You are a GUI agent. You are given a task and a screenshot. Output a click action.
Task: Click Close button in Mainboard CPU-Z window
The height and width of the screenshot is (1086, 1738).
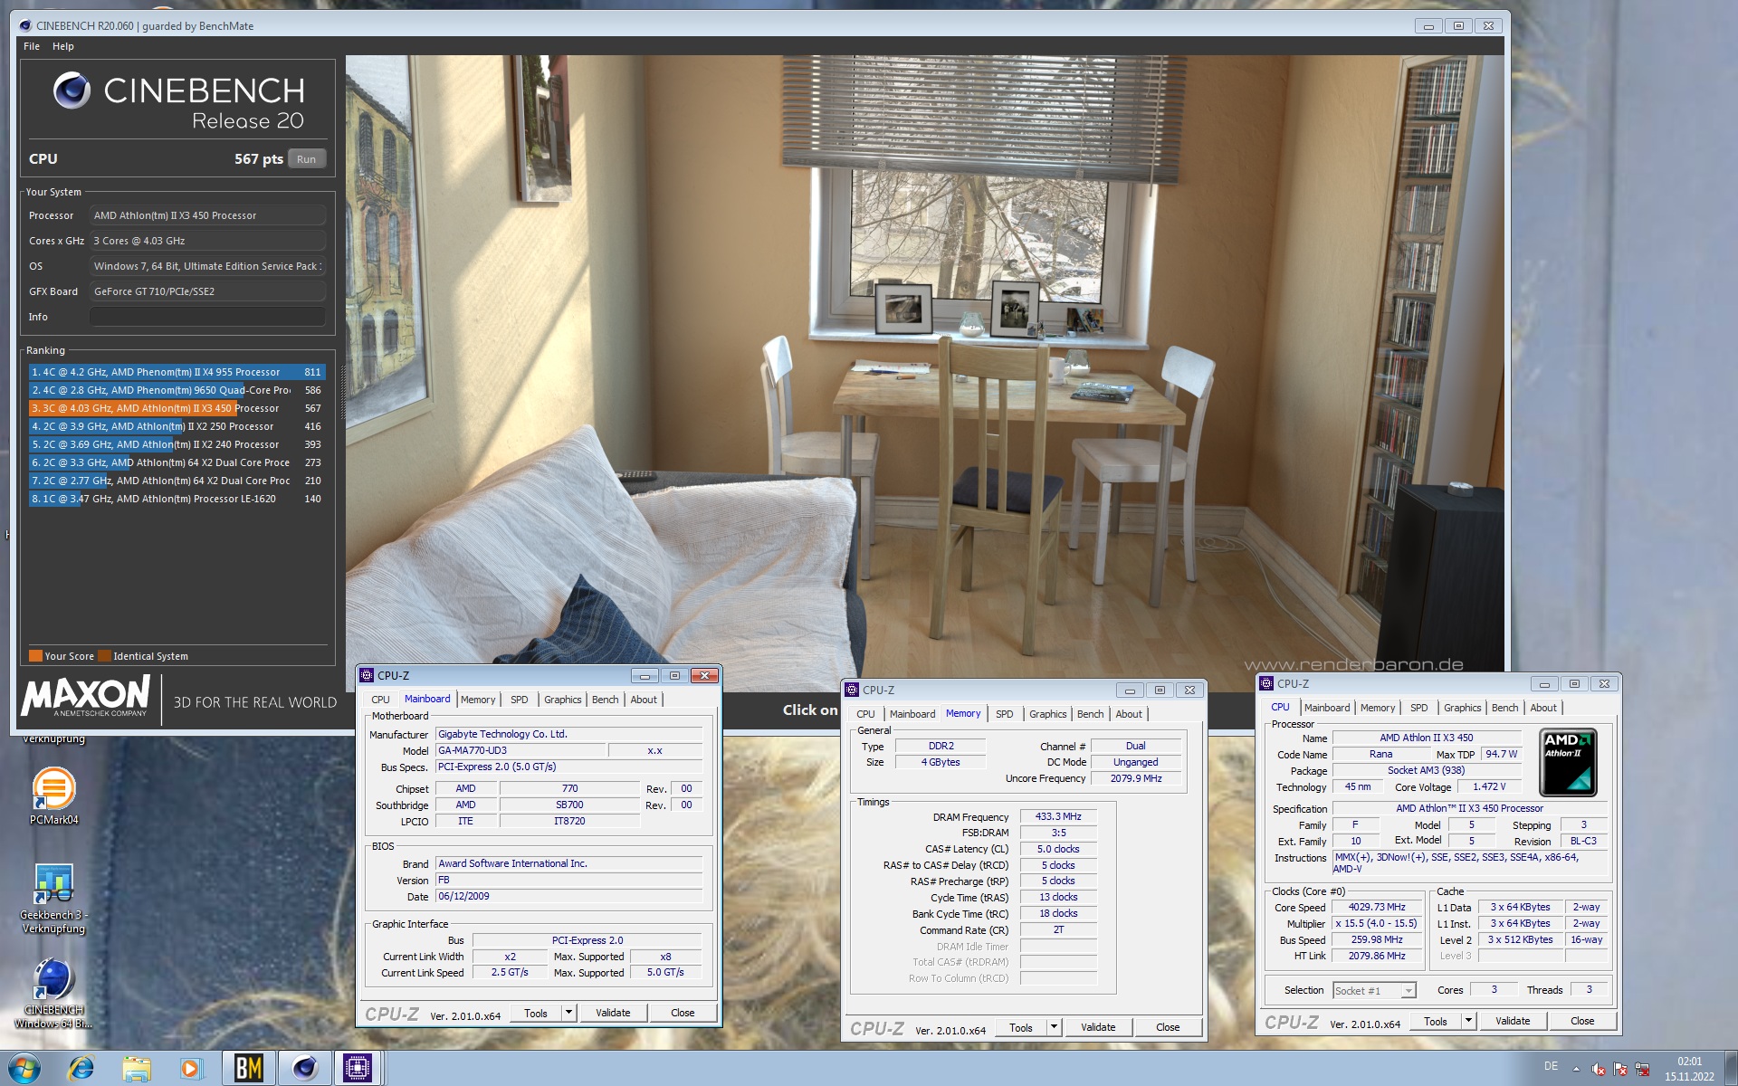click(x=683, y=1013)
